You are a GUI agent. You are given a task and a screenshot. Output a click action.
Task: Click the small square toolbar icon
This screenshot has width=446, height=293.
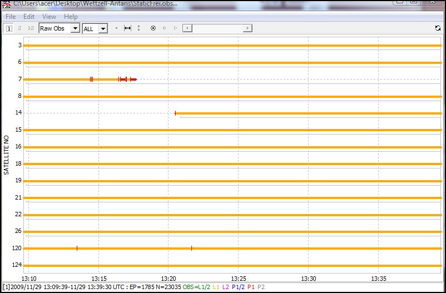(x=116, y=28)
